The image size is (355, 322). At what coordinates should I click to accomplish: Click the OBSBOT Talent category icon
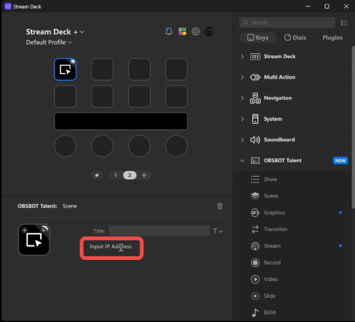[255, 161]
